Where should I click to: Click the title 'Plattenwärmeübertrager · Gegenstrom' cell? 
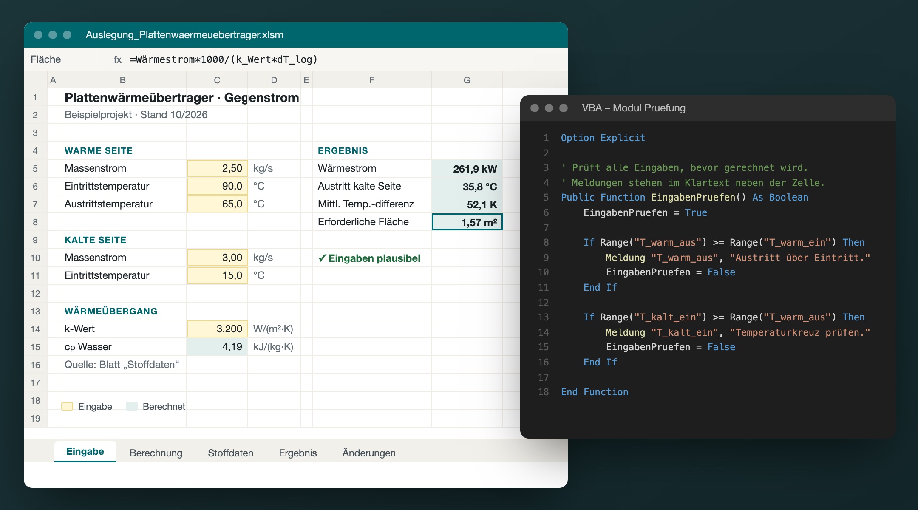[x=182, y=97]
